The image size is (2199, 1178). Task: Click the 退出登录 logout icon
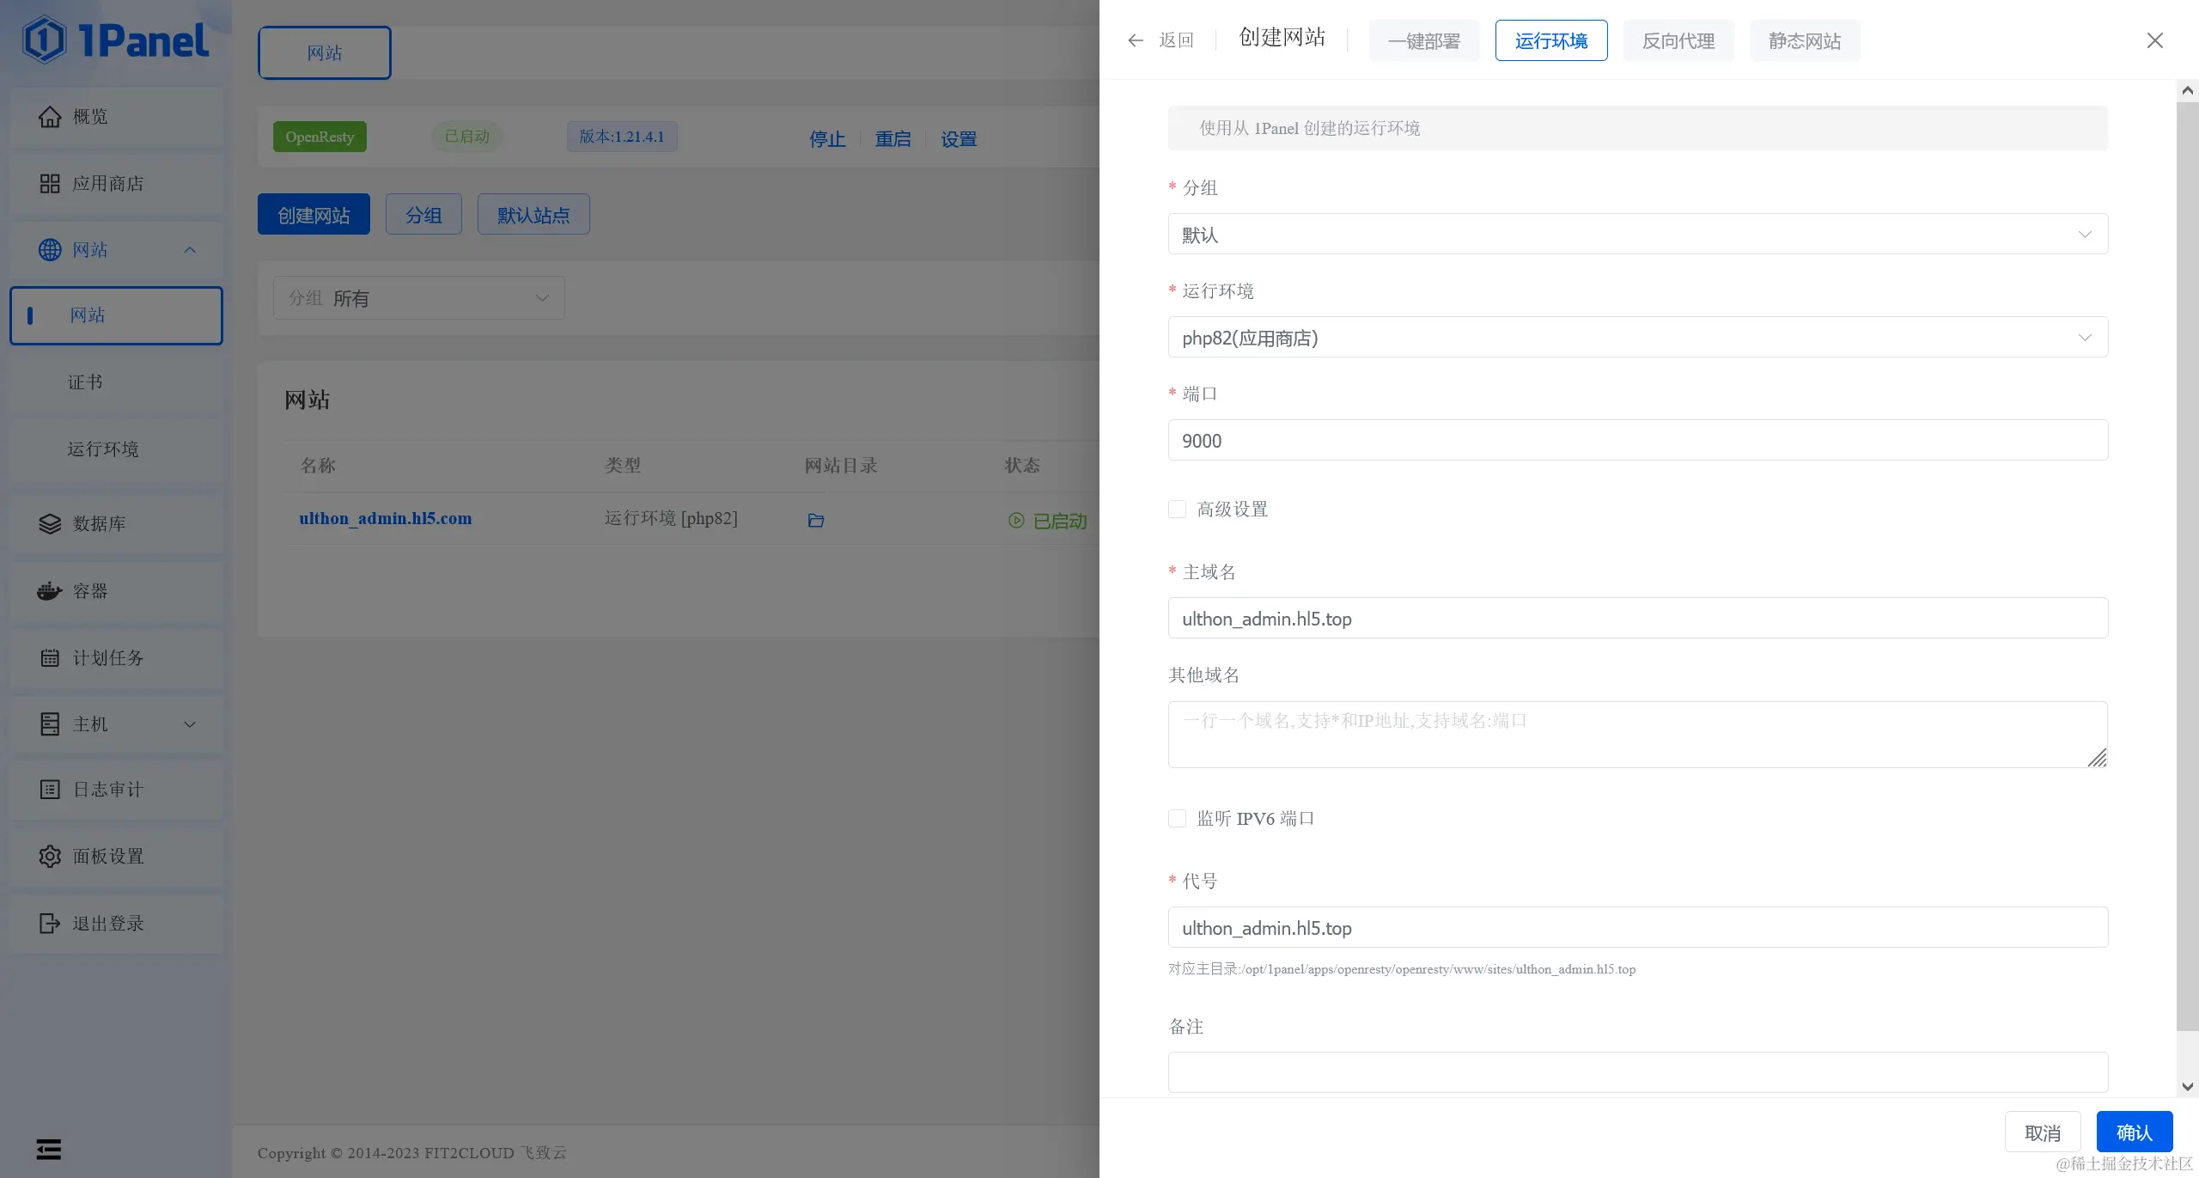50,924
